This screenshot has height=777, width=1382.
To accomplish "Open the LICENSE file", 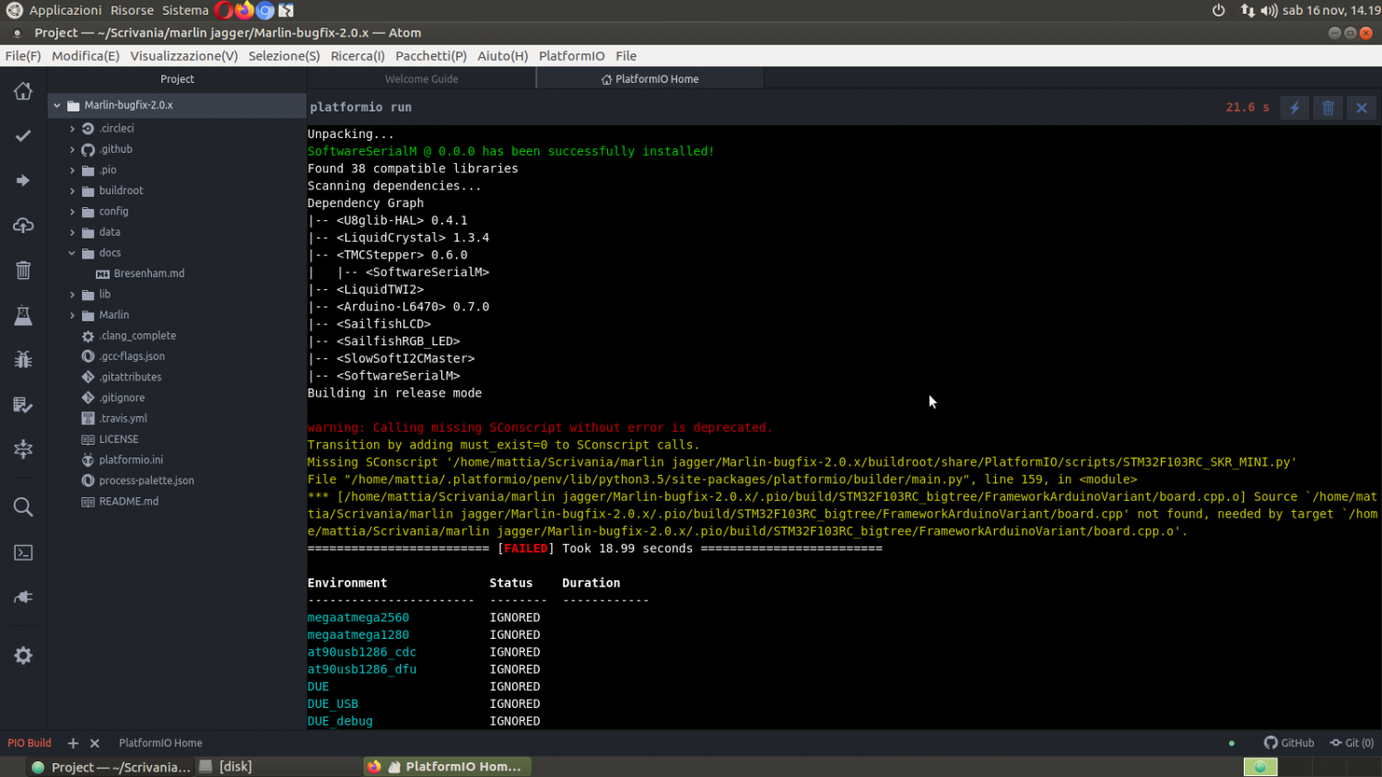I will click(x=119, y=439).
